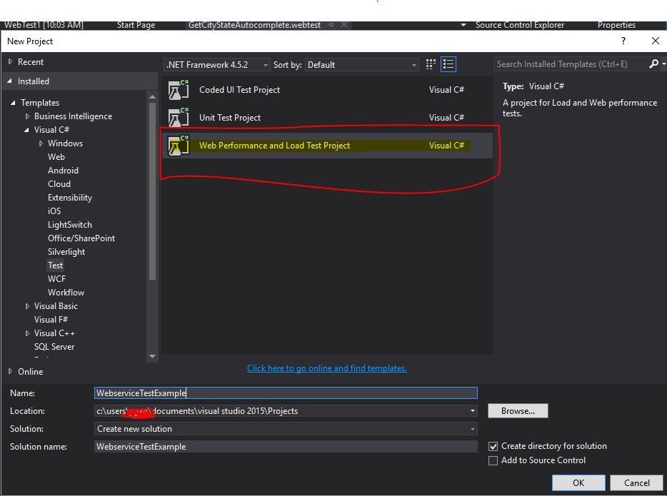Select the WCF category in templates tree
667x496 pixels.
pyautogui.click(x=56, y=278)
